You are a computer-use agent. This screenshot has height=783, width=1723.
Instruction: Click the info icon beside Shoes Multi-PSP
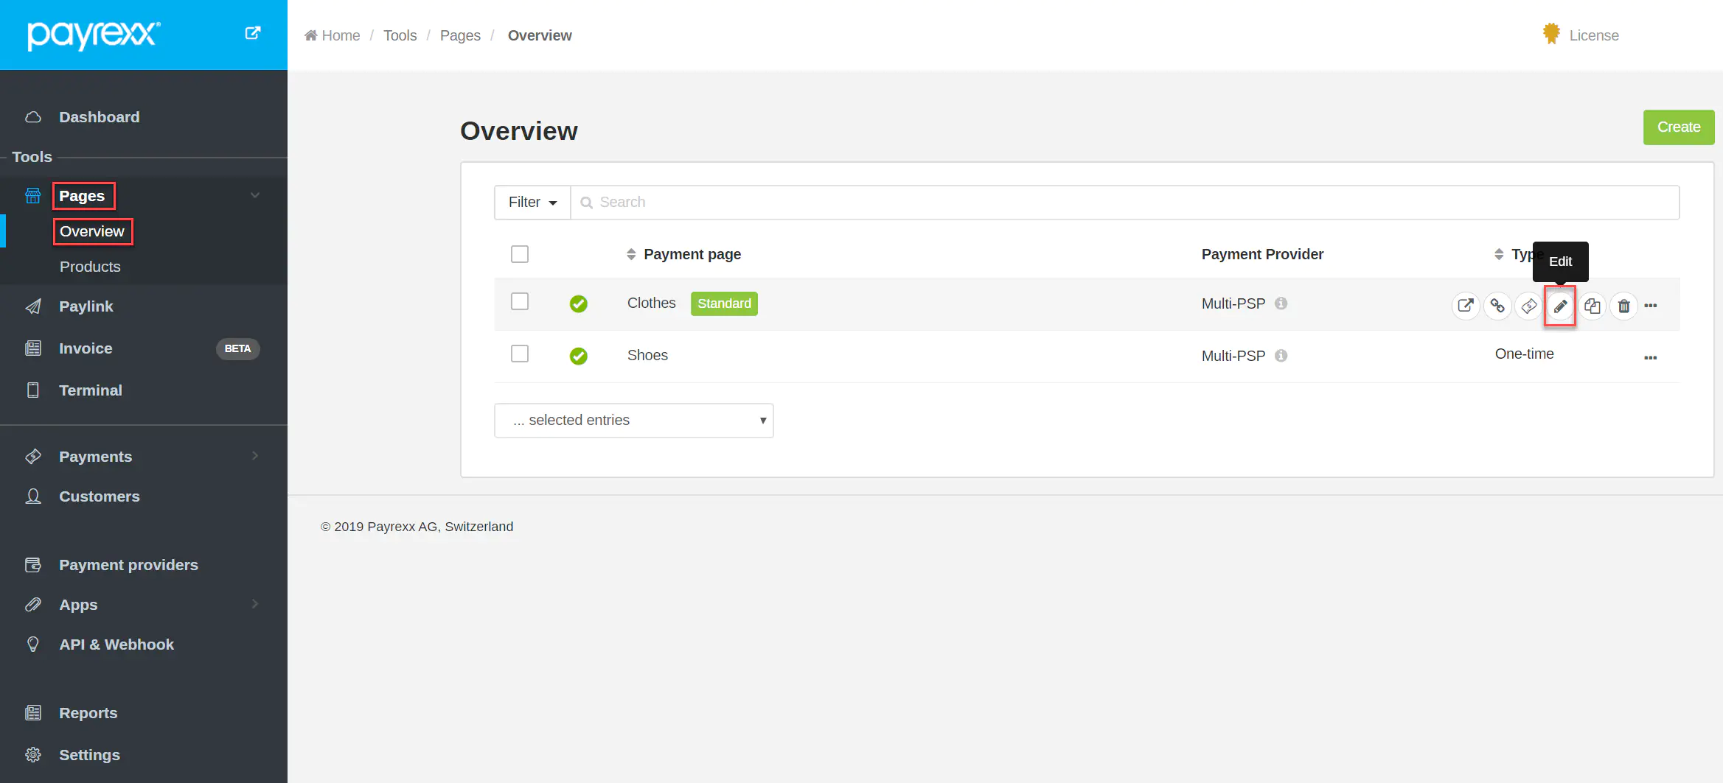tap(1281, 356)
